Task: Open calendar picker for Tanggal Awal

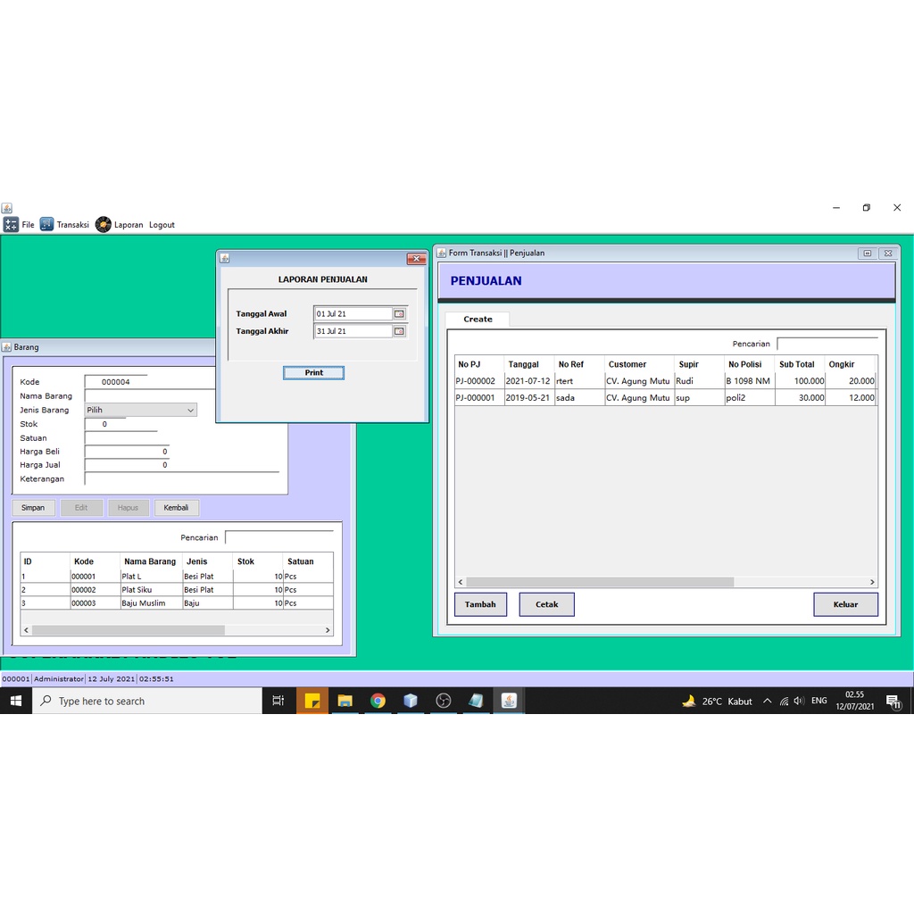Action: [399, 314]
